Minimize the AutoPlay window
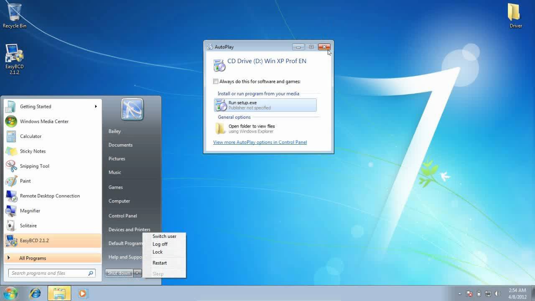This screenshot has width=535, height=301. 298,47
